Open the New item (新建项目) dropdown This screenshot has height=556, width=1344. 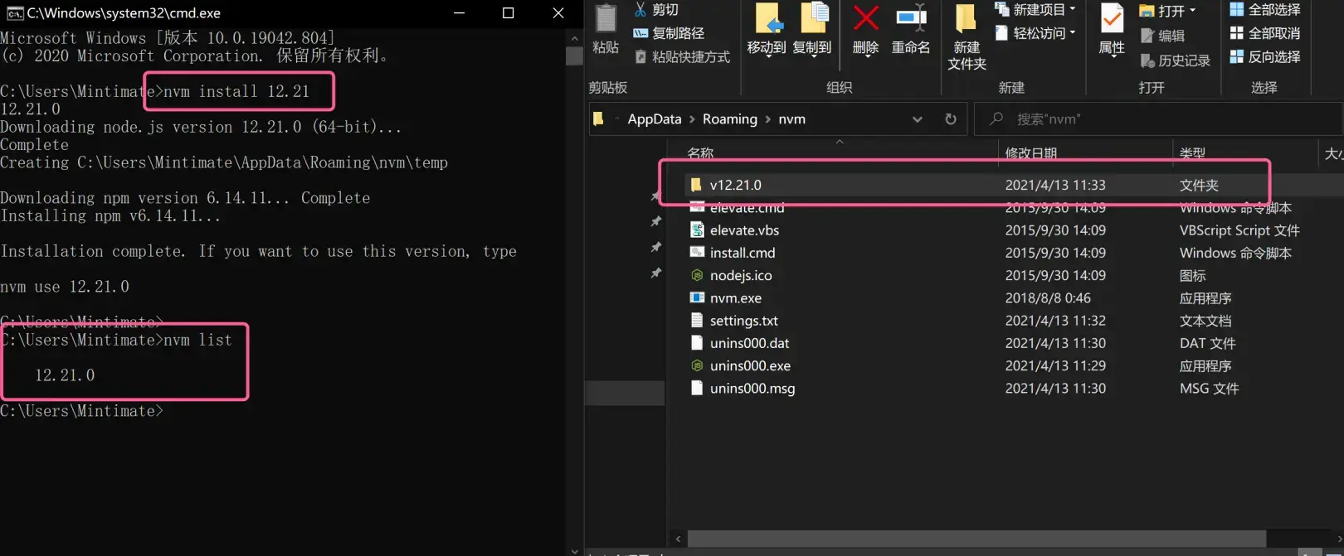tap(1035, 9)
